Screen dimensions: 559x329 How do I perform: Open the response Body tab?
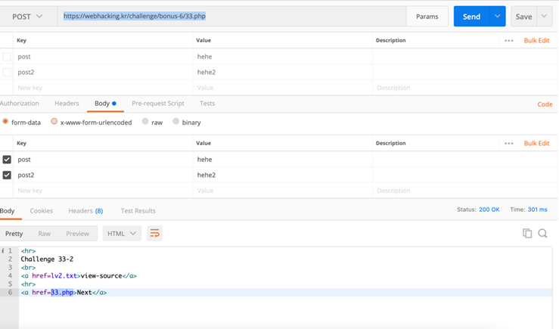[x=8, y=211]
